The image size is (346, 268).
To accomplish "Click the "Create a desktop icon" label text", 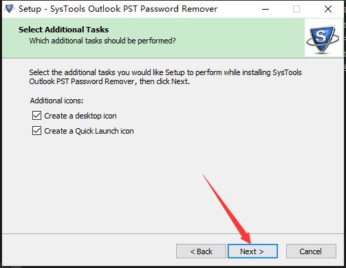I will 80,116.
